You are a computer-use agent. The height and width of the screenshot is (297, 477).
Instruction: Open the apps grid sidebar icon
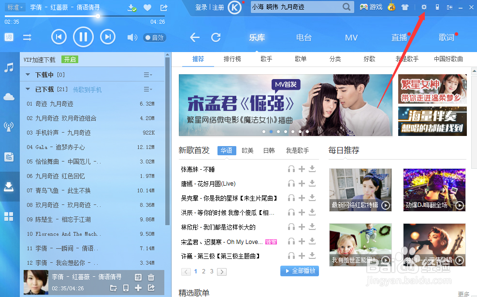[9, 216]
